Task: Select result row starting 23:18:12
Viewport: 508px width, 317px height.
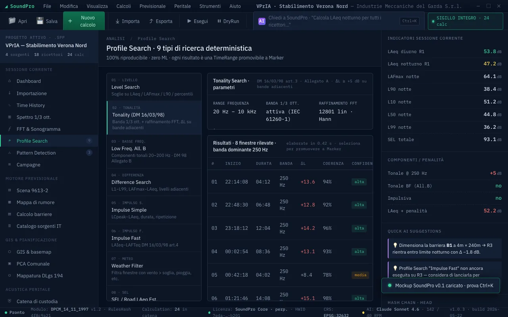Action: [x=290, y=228]
